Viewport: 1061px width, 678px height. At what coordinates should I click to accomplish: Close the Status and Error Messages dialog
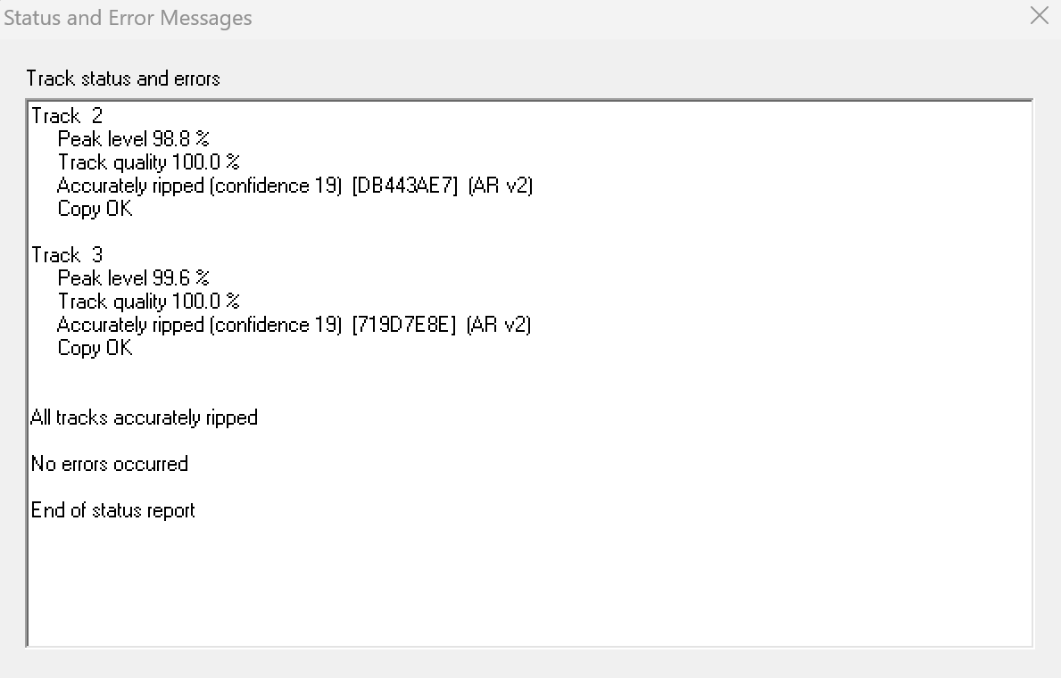pyautogui.click(x=1039, y=16)
